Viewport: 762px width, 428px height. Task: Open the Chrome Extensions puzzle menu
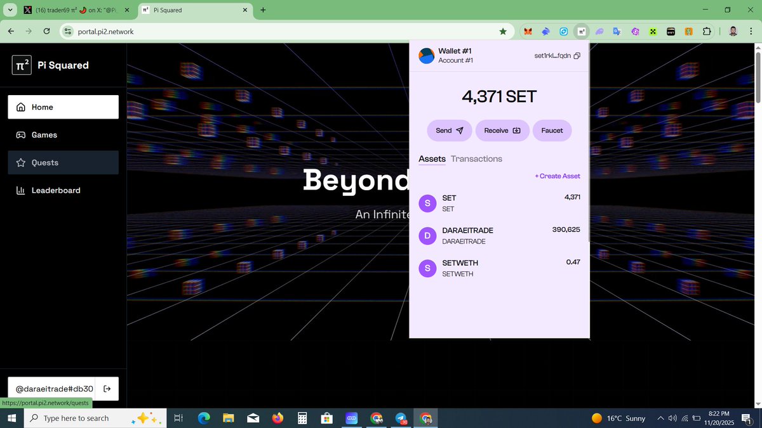click(x=706, y=31)
